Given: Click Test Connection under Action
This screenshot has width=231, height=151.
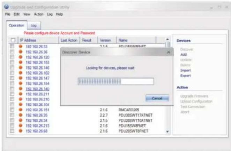Looking at the screenshot, I should tap(193, 107).
